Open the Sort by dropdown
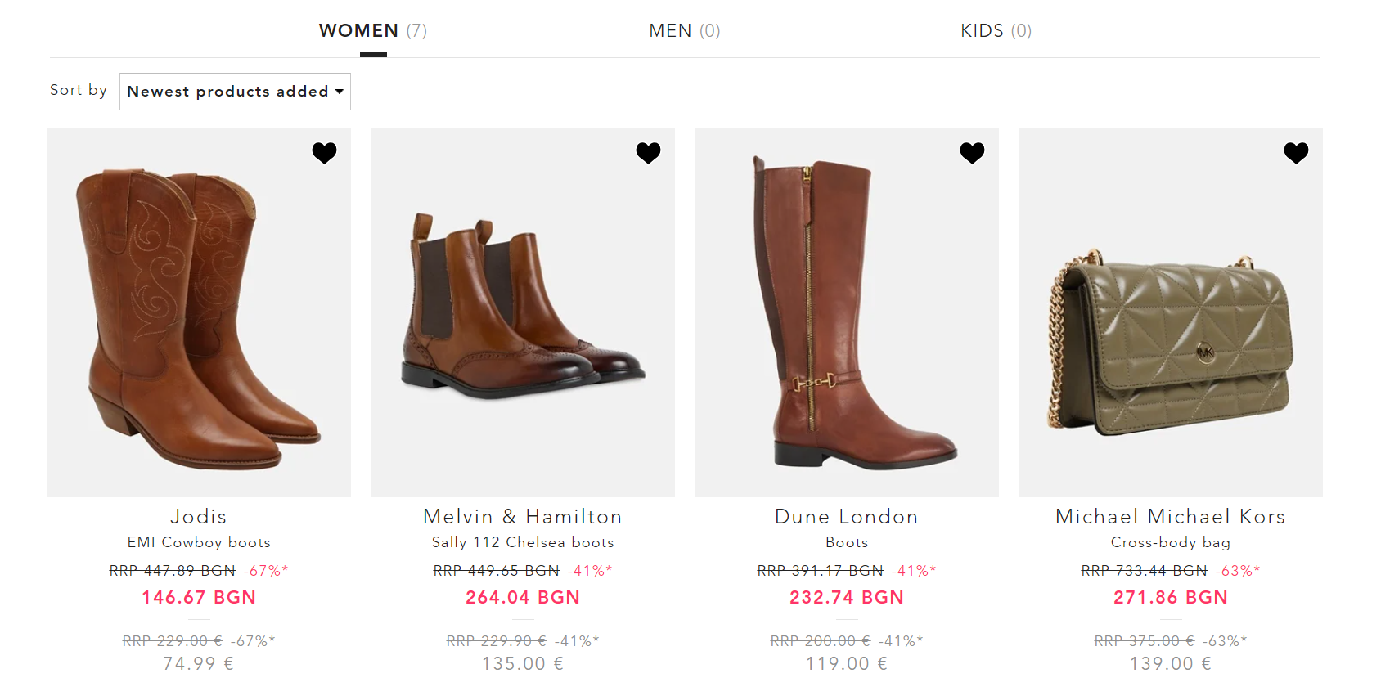This screenshot has width=1399, height=687. [x=235, y=92]
